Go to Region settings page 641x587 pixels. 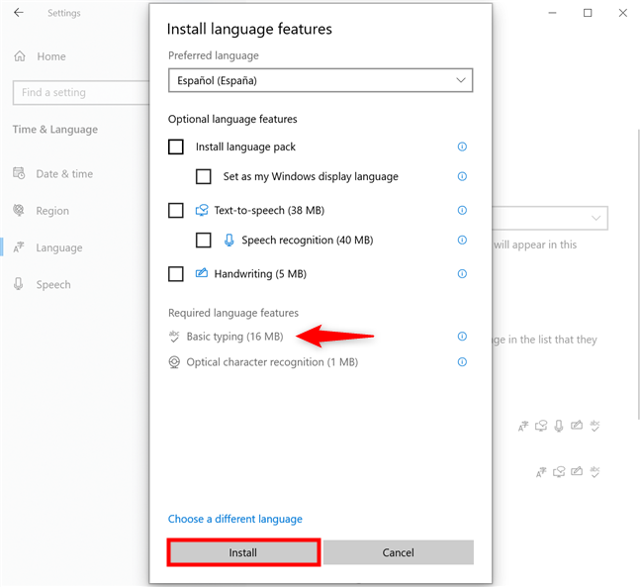tap(52, 211)
